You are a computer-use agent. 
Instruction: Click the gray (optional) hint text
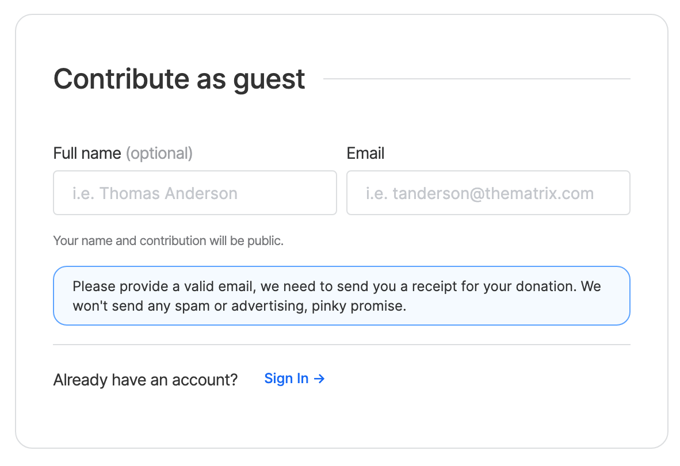click(159, 154)
